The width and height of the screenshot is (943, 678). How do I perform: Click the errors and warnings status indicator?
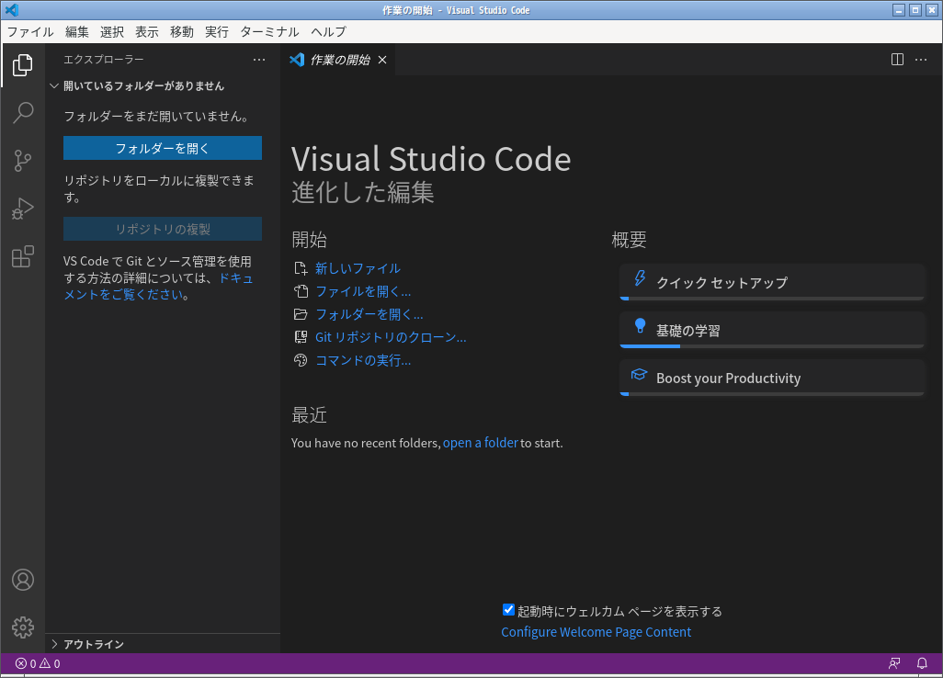pyautogui.click(x=38, y=663)
